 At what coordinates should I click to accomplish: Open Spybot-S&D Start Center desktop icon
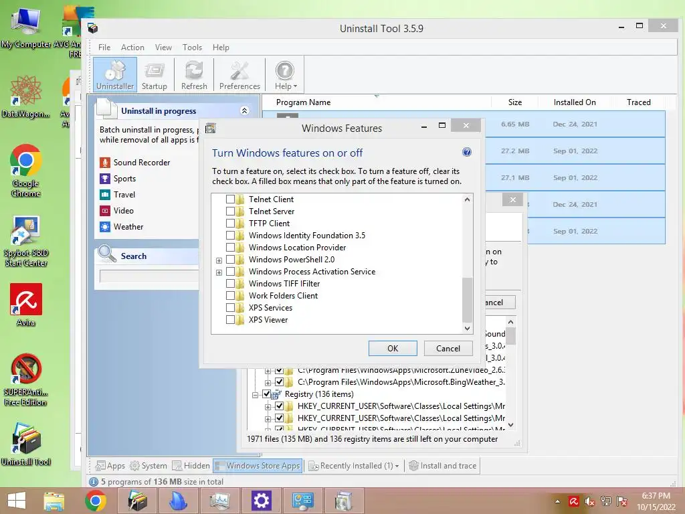[26, 241]
